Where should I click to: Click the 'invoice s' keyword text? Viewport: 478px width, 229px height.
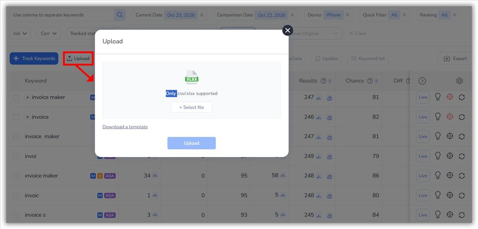point(35,215)
